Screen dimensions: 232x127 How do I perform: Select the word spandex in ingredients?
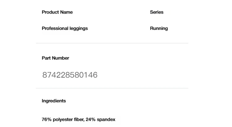coord(106,120)
